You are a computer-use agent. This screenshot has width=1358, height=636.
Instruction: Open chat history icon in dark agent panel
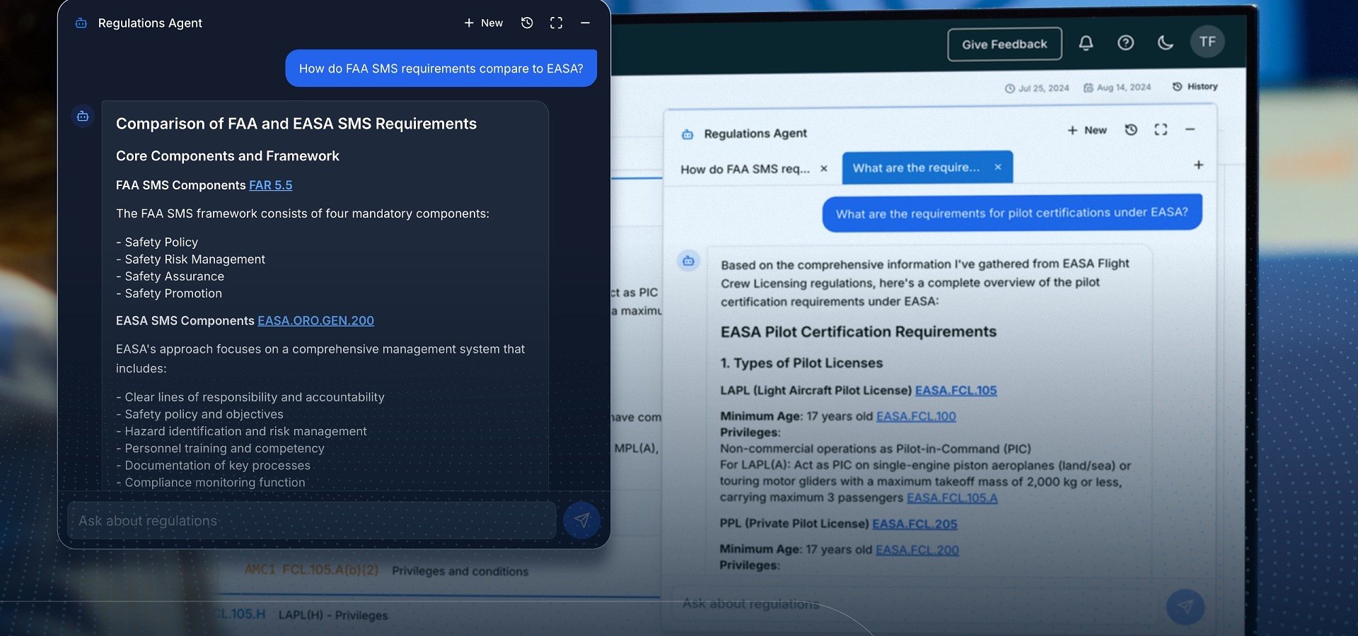[527, 23]
